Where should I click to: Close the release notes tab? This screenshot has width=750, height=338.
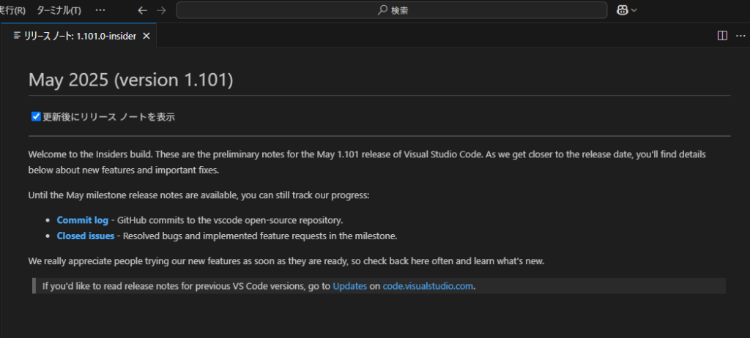(146, 36)
